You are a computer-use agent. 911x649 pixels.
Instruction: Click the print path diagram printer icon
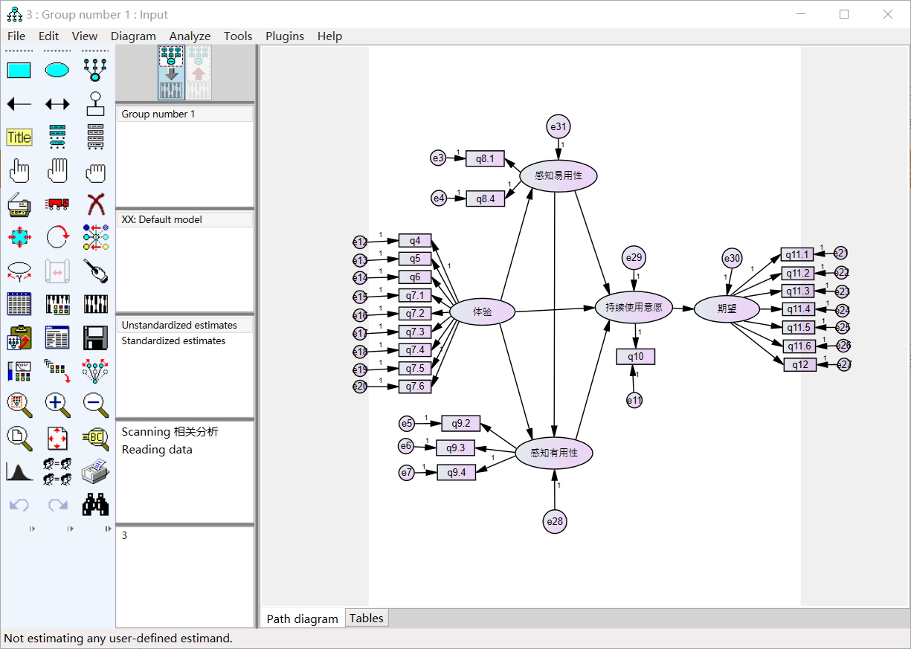click(x=95, y=471)
